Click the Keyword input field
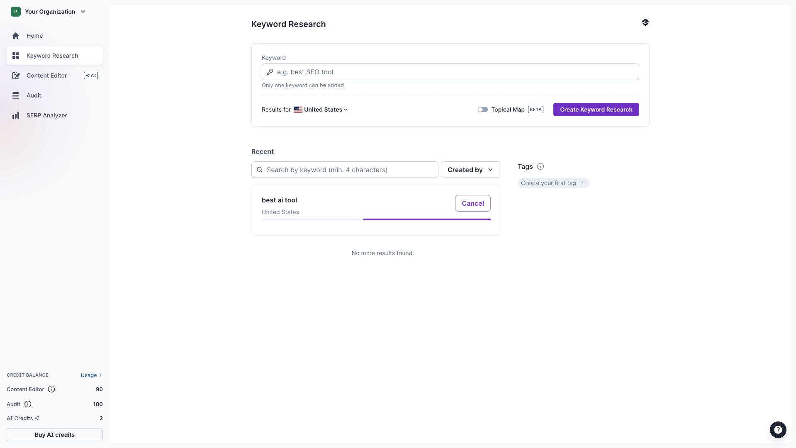Screen dimensions: 796x448 (x=450, y=72)
